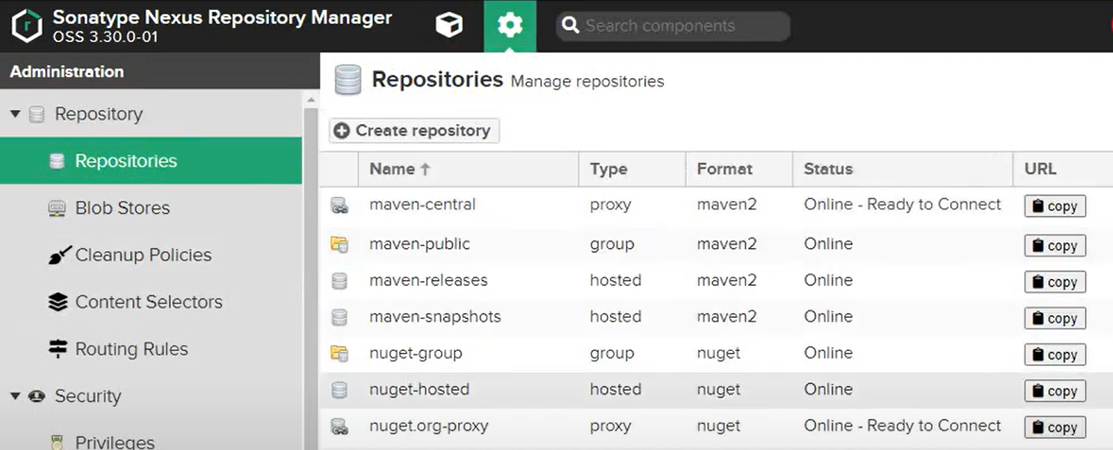This screenshot has width=1113, height=450.
Task: Copy the nuget-group URL
Action: pyautogui.click(x=1055, y=355)
